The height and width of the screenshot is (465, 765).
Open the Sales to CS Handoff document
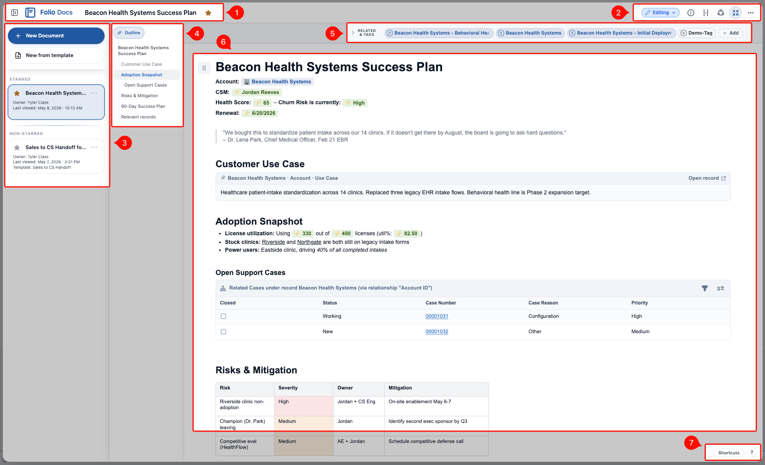point(56,157)
